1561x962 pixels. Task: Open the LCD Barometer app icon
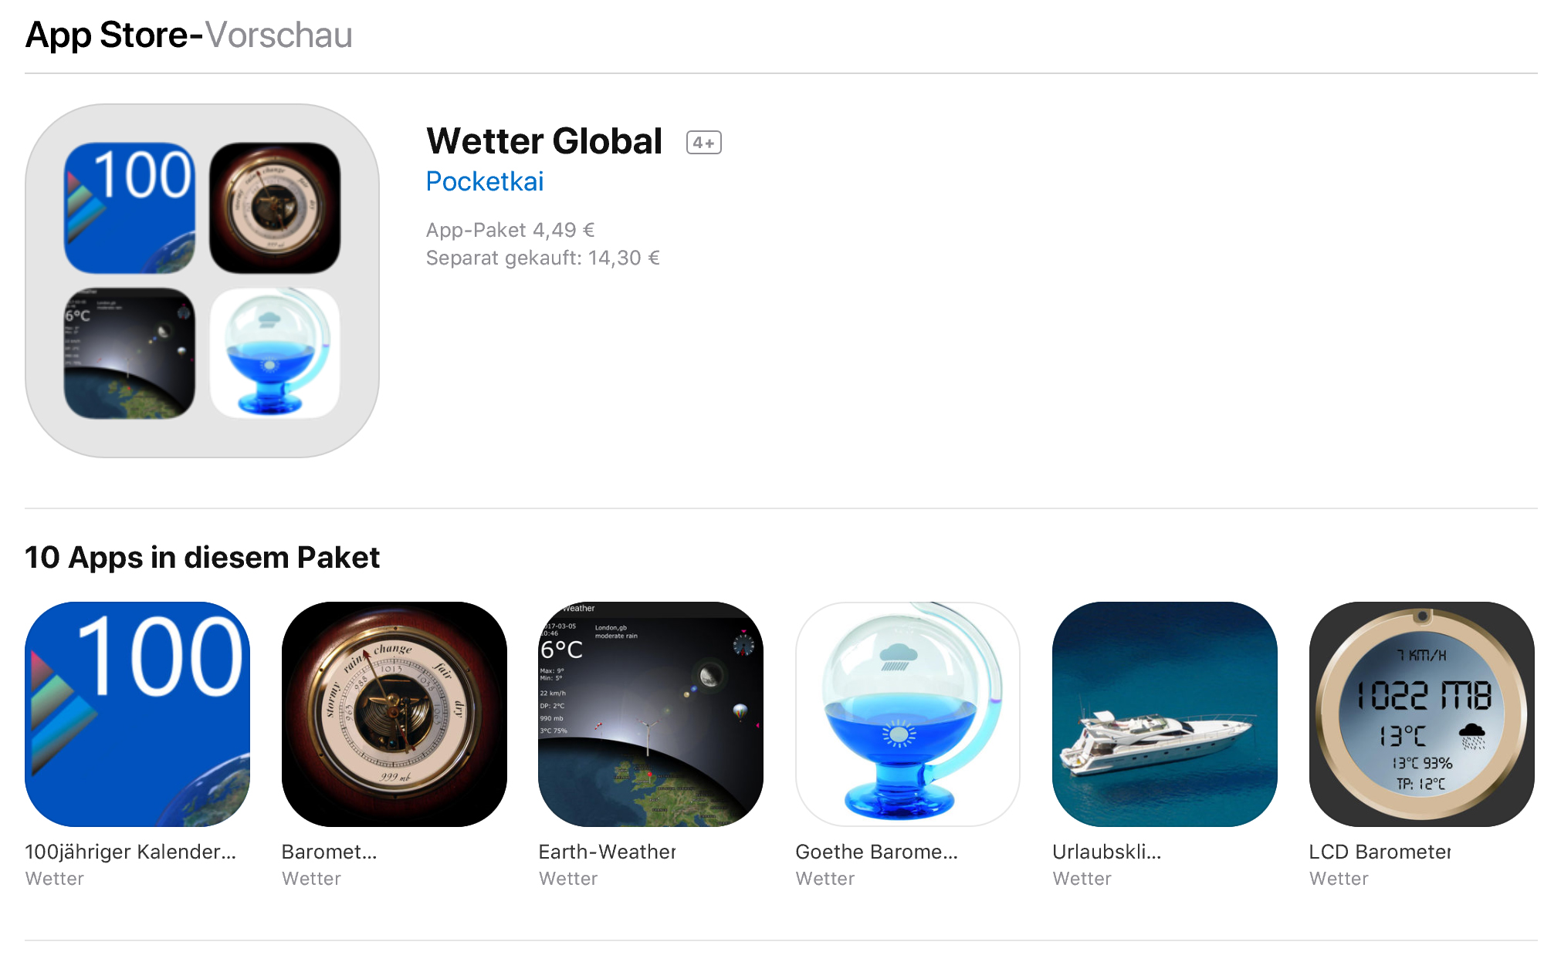click(x=1422, y=714)
